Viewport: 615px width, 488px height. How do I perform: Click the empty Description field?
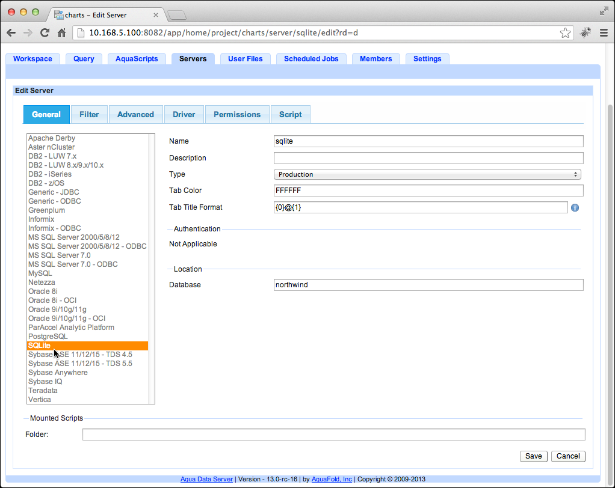click(x=428, y=158)
